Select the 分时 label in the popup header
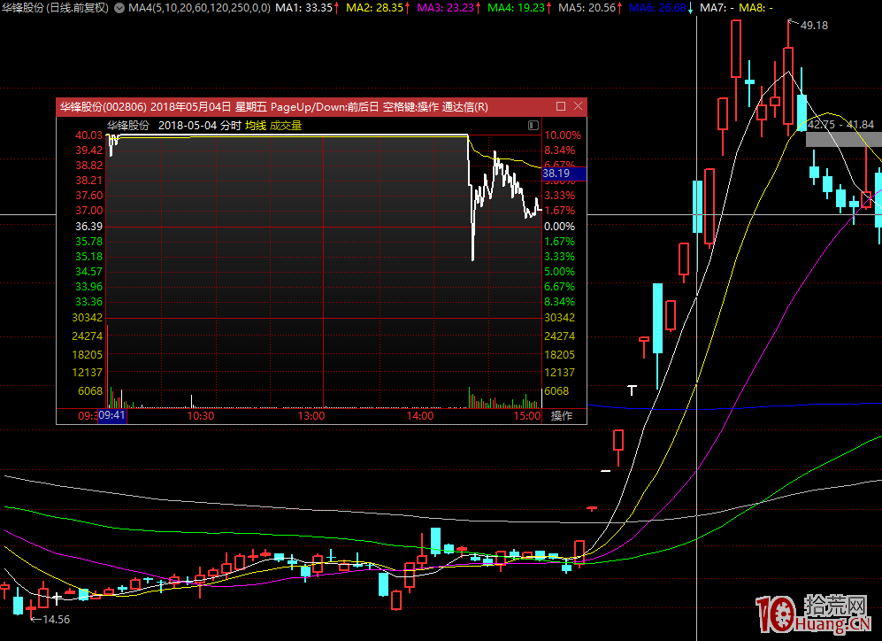 (231, 126)
